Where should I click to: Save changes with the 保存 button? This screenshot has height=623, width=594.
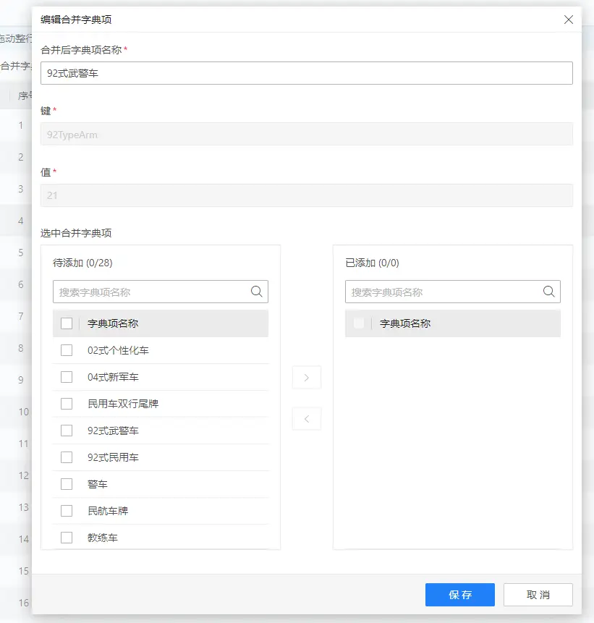click(x=459, y=595)
